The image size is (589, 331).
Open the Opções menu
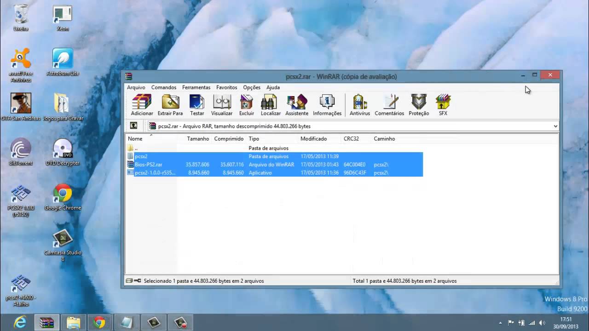point(252,87)
